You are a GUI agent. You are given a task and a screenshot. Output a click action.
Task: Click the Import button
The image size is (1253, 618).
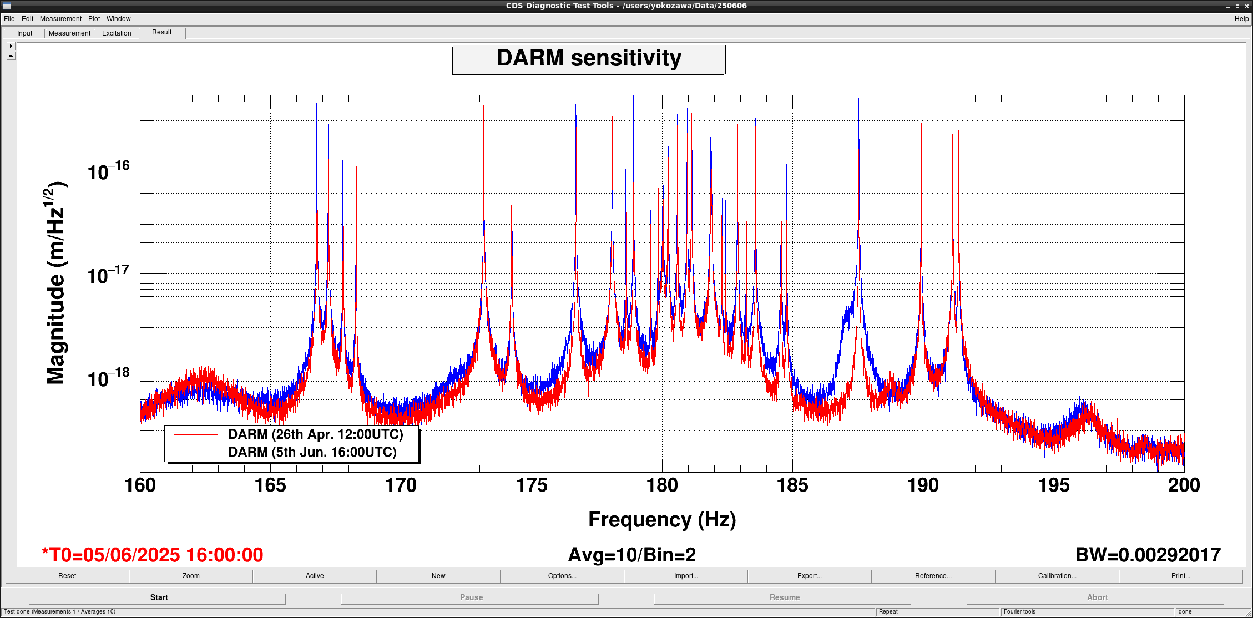tap(686, 576)
